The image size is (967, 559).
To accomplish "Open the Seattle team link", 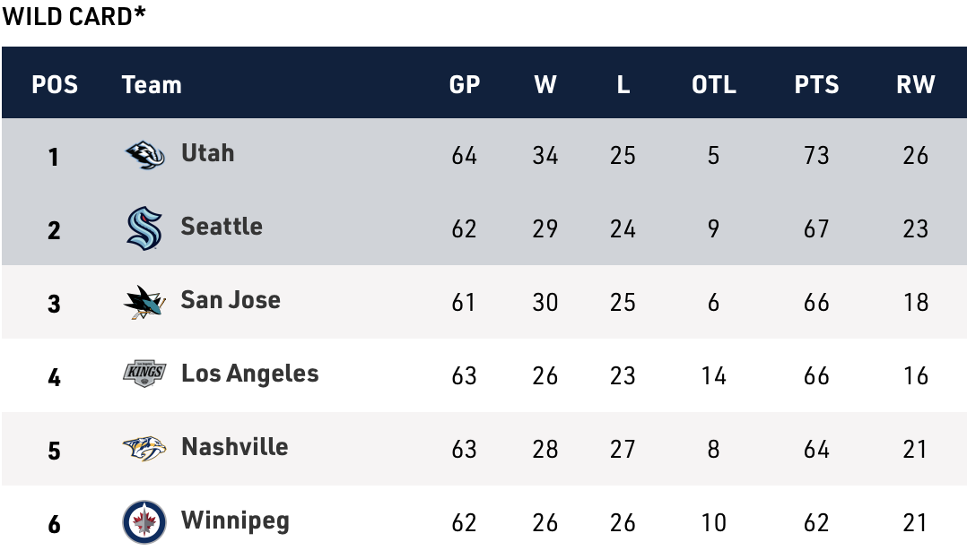I will point(222,227).
